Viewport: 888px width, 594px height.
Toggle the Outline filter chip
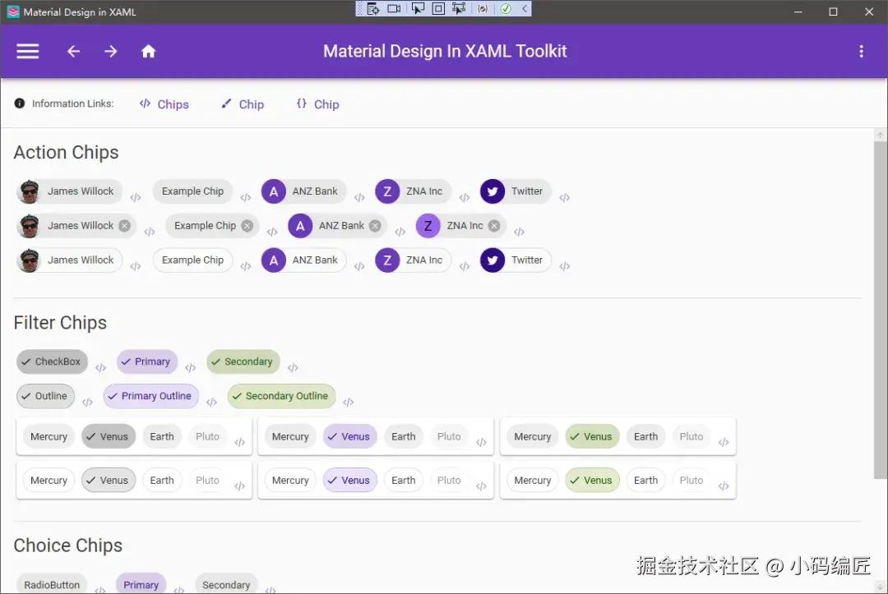[x=45, y=397]
